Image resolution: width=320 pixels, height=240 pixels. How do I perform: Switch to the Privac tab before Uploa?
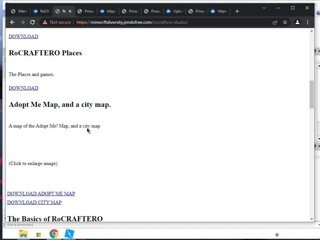pyautogui.click(x=152, y=11)
